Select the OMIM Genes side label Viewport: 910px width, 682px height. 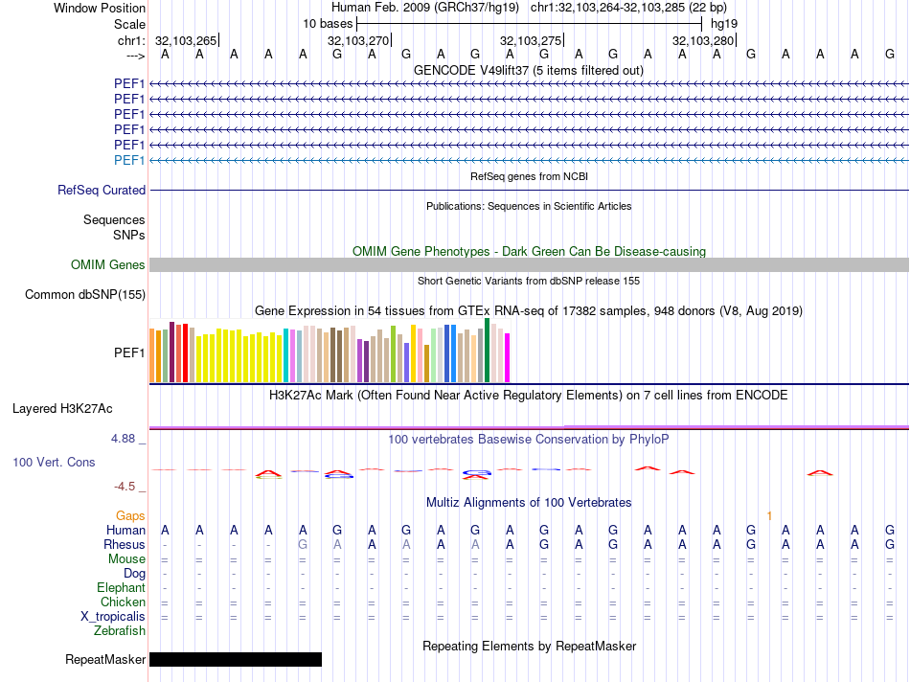(108, 264)
